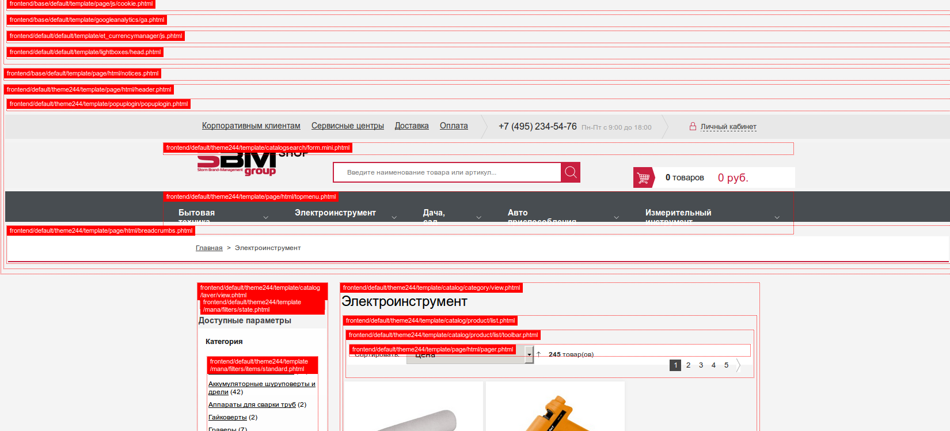Screen dimensions: 950x431
Task: Click the lock icon beside Личный кабинет
Action: tap(693, 126)
